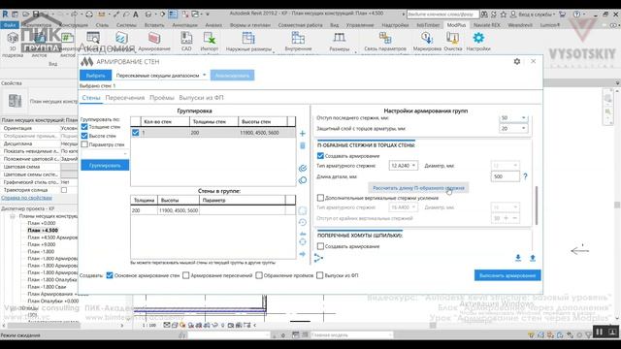The image size is (621, 349).
Task: Open the Армирование ribbon tool
Action: [x=154, y=42]
